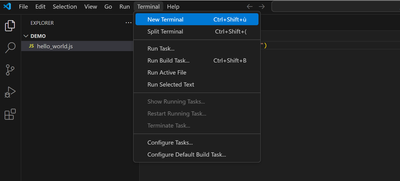The image size is (400, 181).
Task: Click the Go Forward arrow
Action: coord(262,7)
